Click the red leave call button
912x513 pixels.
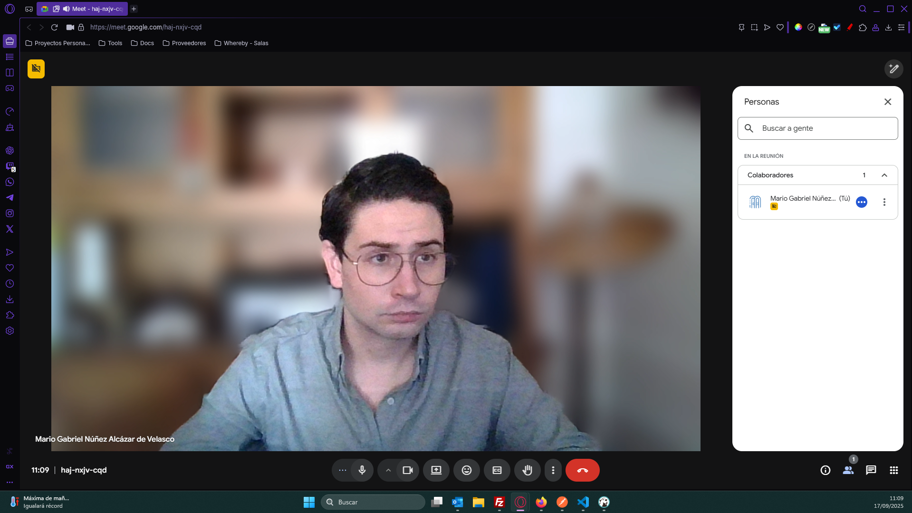(x=582, y=470)
